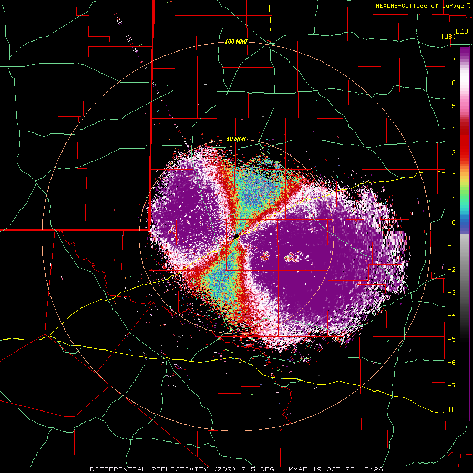The height and width of the screenshot is (473, 473).
Task: Click the color scale value 7
Action: pos(454,59)
